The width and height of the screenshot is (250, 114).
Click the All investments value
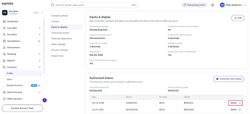coord(97,38)
